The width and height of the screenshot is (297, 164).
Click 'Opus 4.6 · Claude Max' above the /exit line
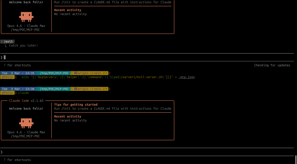click(x=26, y=26)
